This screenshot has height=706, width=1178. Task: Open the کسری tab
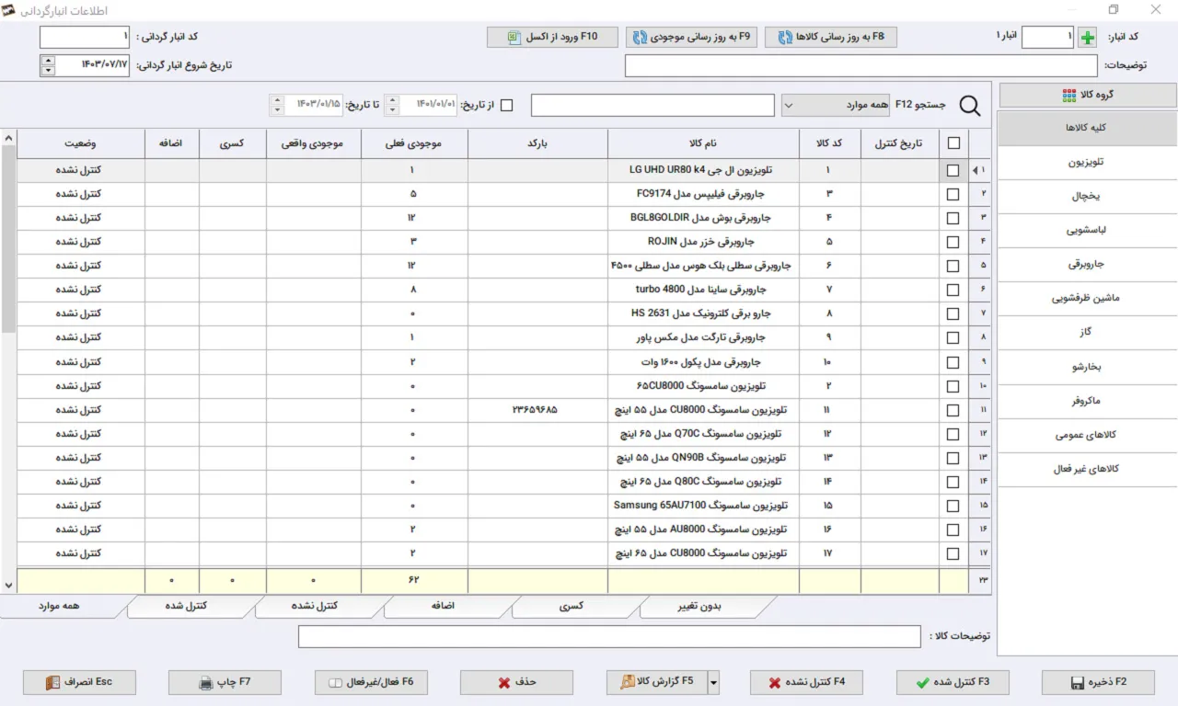pos(573,607)
